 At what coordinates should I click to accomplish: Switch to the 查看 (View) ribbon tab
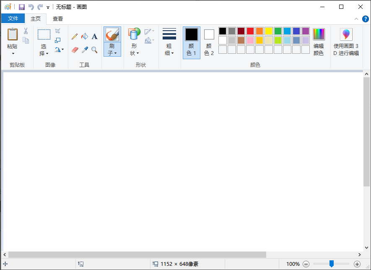point(58,18)
